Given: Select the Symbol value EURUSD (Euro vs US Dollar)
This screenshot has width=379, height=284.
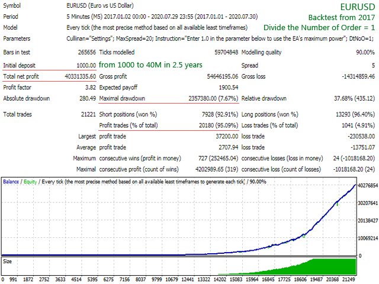Looking at the screenshot, I should (x=100, y=5).
